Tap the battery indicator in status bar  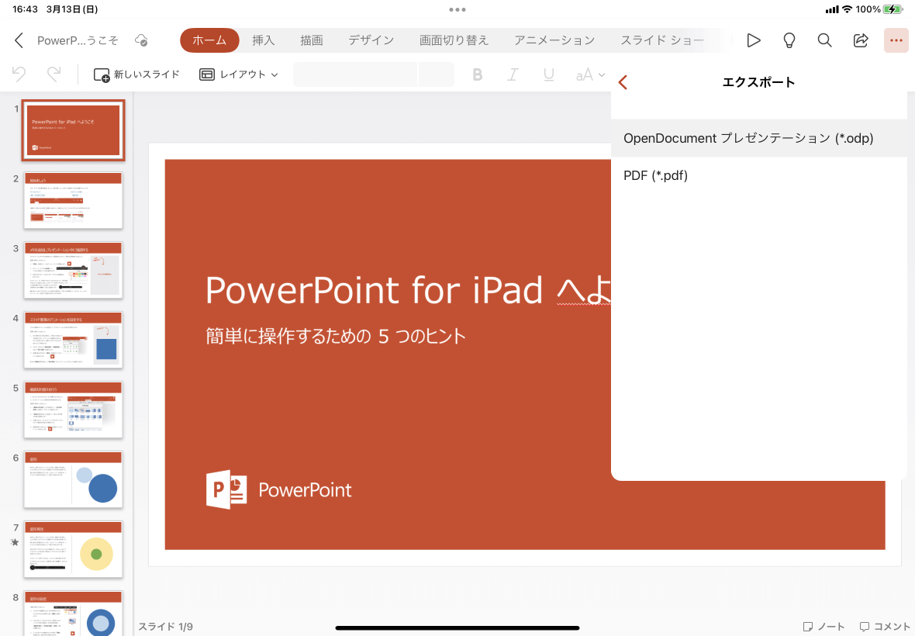(893, 9)
